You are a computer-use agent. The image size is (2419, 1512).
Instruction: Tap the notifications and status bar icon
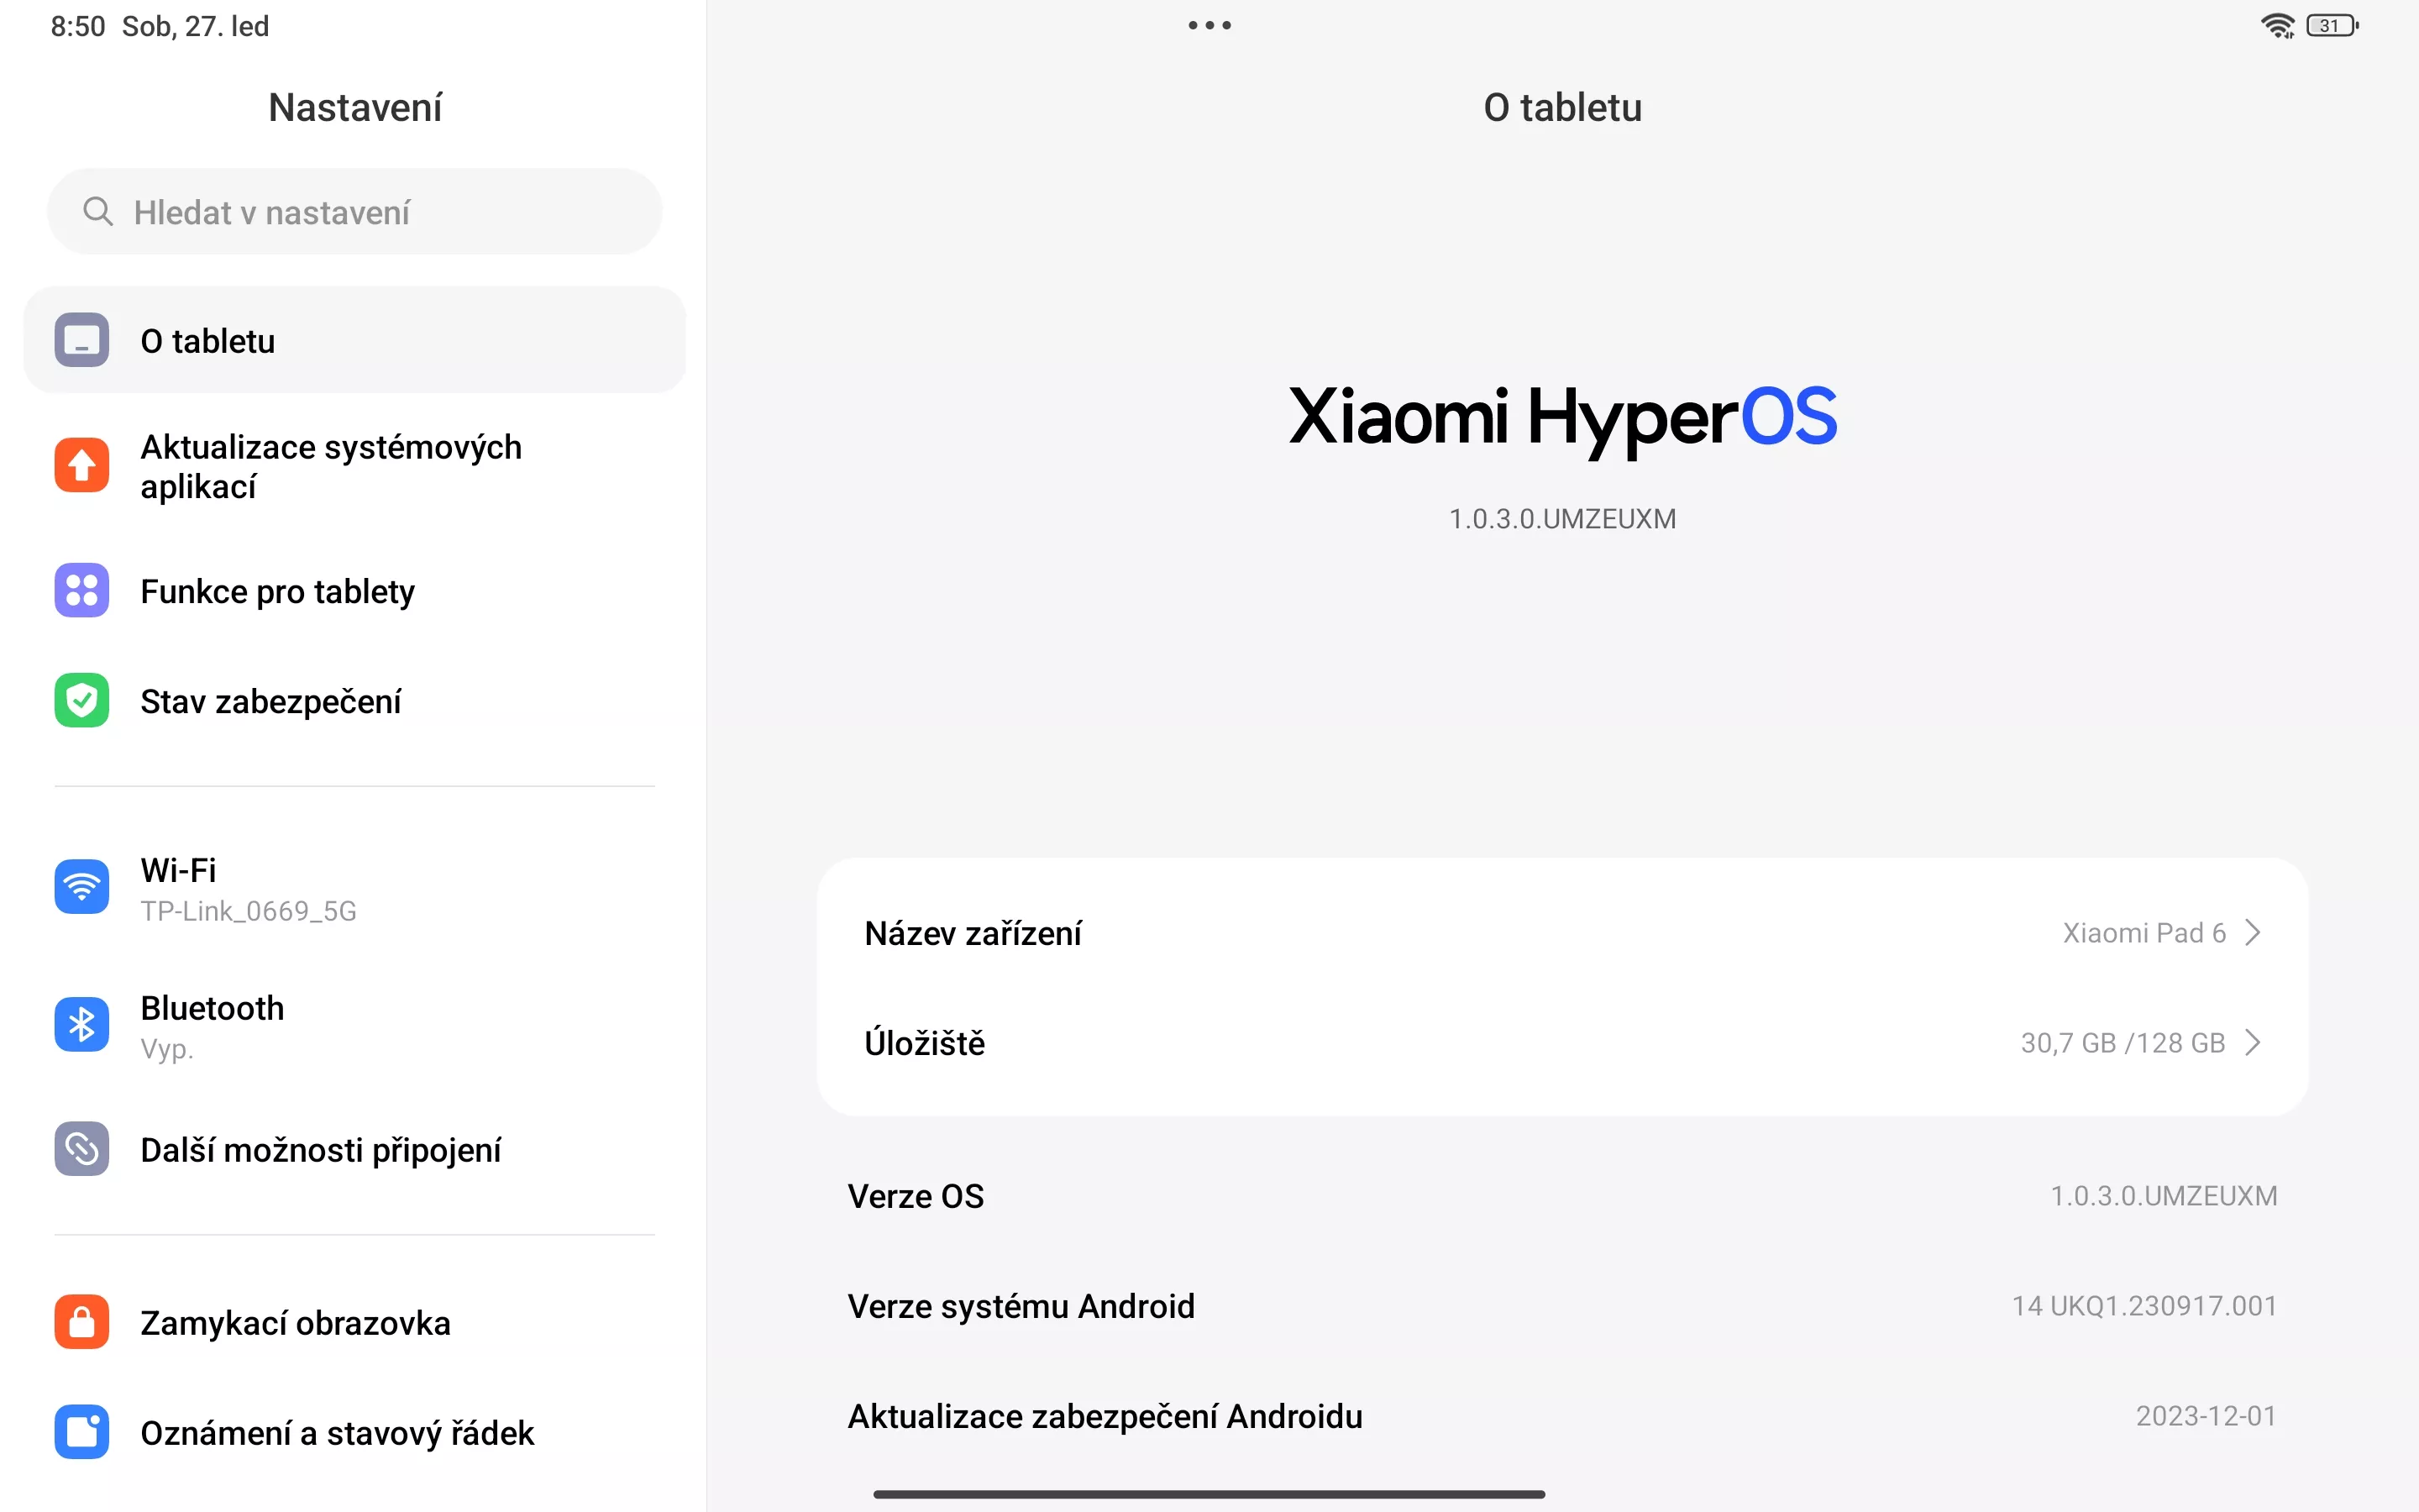(x=82, y=1432)
